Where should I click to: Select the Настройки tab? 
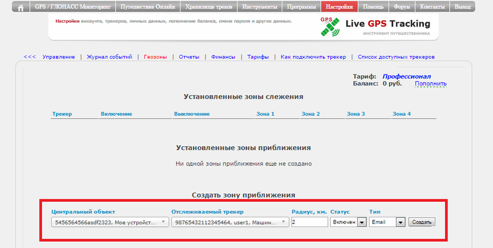tap(338, 7)
